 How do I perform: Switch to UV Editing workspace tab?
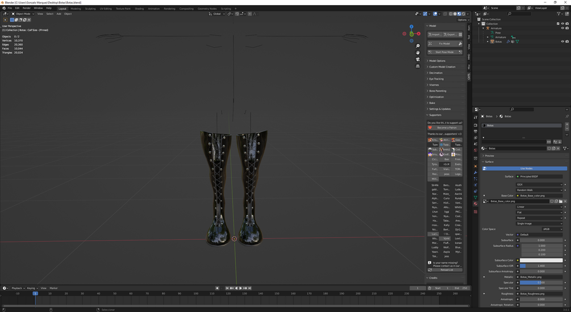[106, 9]
